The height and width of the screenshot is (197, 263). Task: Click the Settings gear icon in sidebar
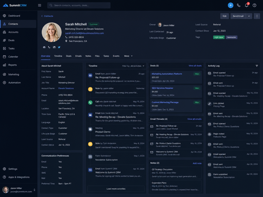5,169
